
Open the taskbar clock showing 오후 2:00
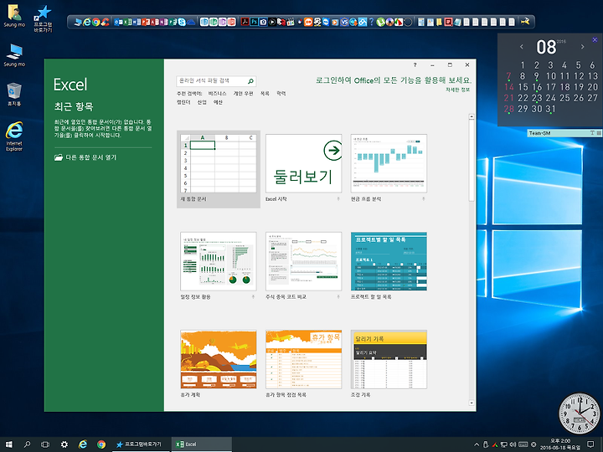coord(560,444)
